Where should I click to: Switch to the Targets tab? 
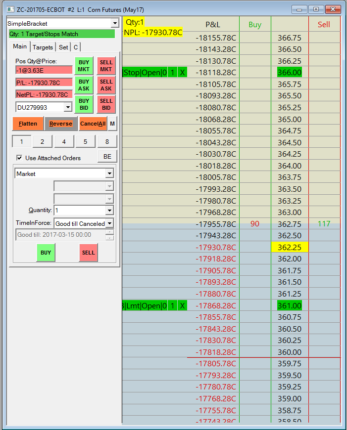pyautogui.click(x=43, y=47)
